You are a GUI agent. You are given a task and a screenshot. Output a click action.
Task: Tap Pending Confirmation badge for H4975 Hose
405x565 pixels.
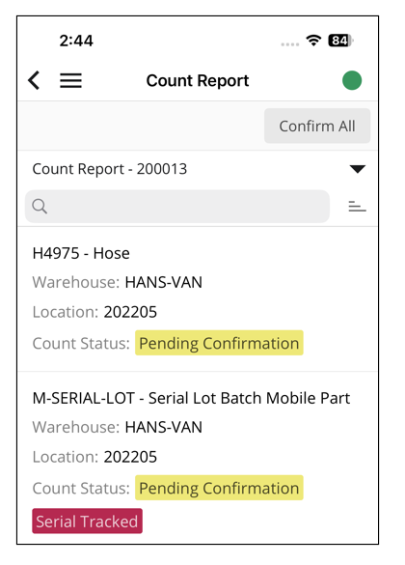tap(219, 343)
